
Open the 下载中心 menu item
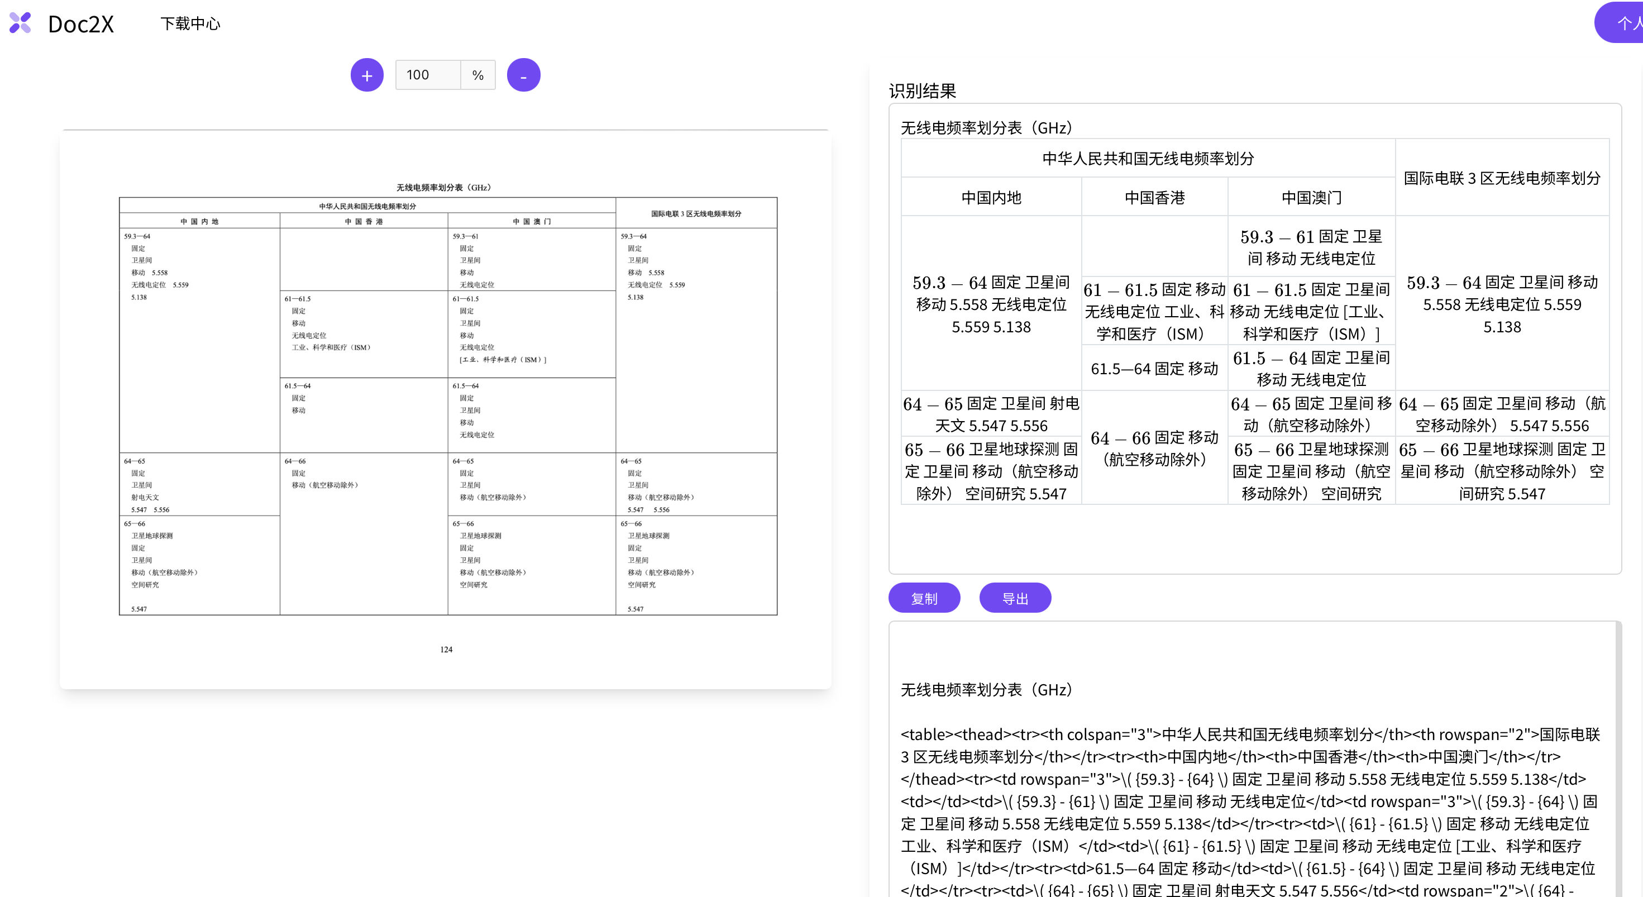pyautogui.click(x=190, y=23)
